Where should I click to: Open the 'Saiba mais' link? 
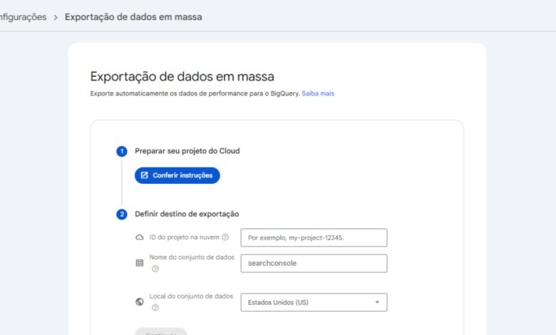[x=318, y=93]
